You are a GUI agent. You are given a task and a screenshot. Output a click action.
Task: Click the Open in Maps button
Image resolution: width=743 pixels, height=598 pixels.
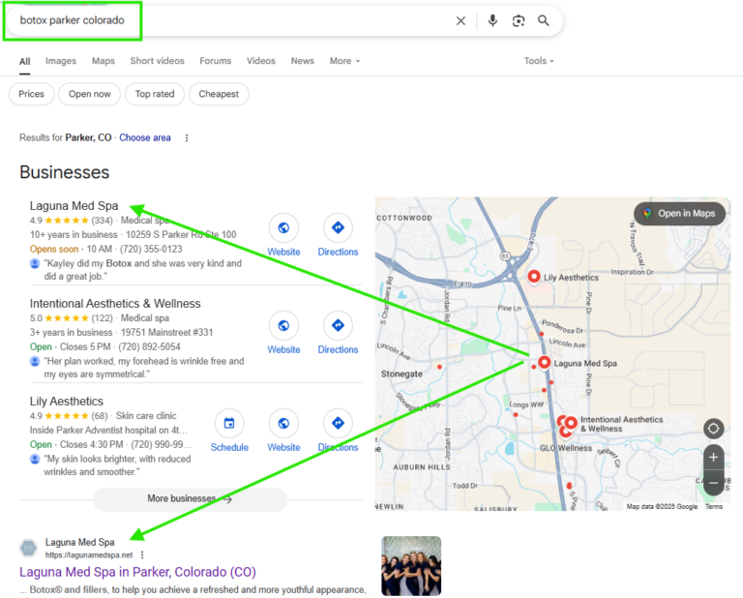point(679,214)
